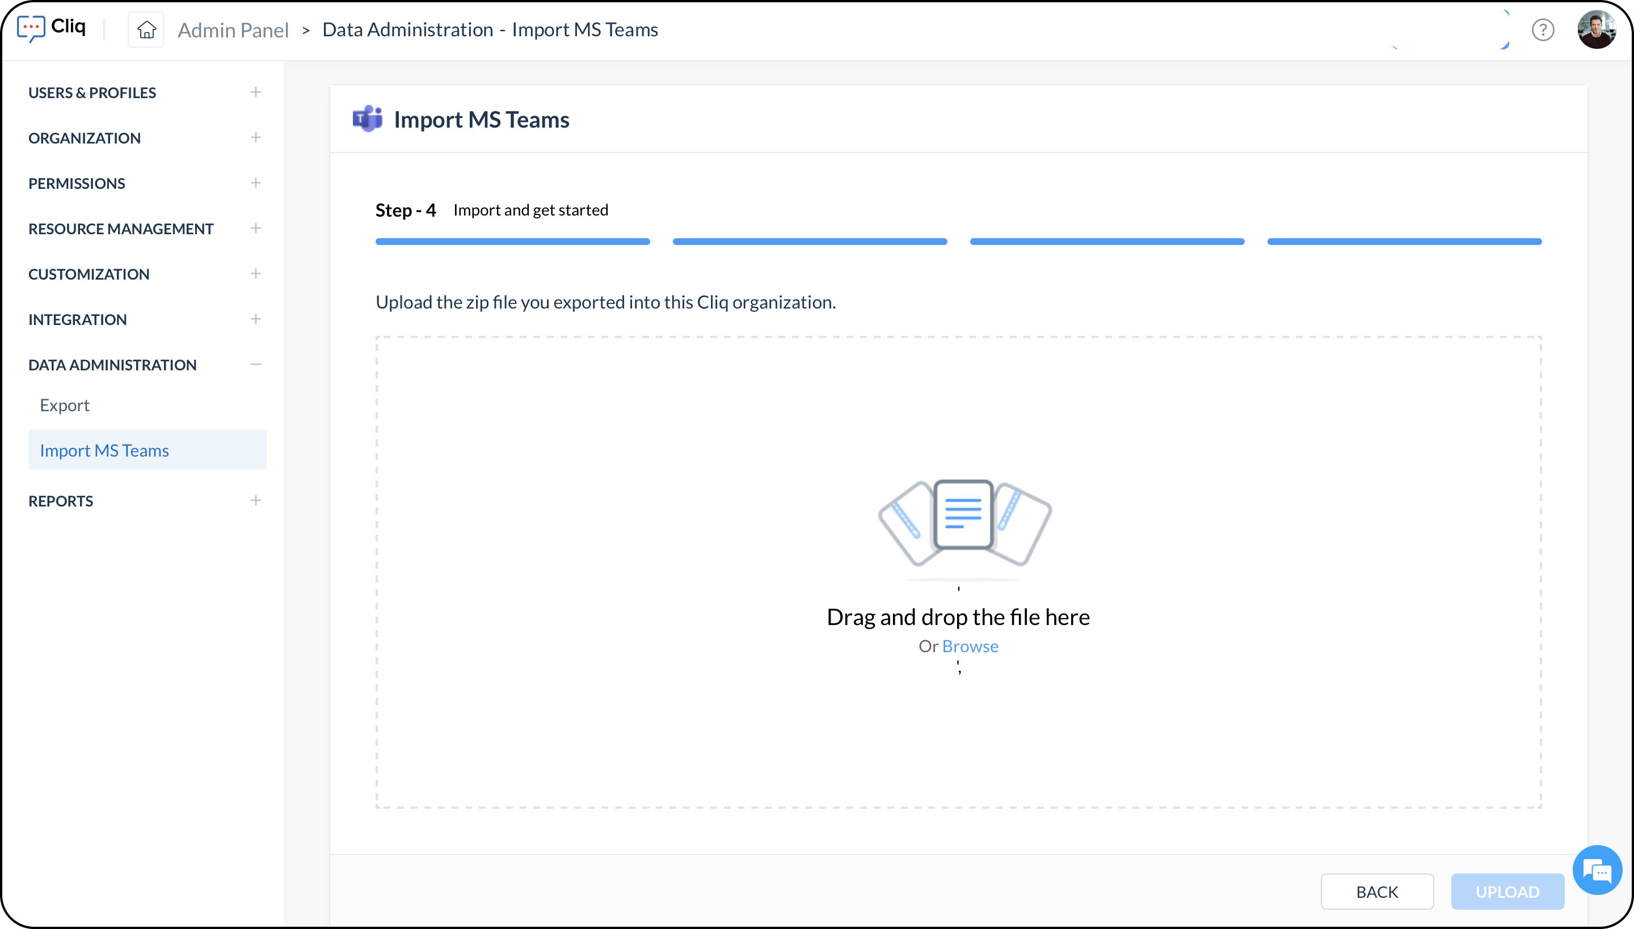Screen dimensions: 1634x929
Task: Select Integration section
Action: tap(77, 319)
